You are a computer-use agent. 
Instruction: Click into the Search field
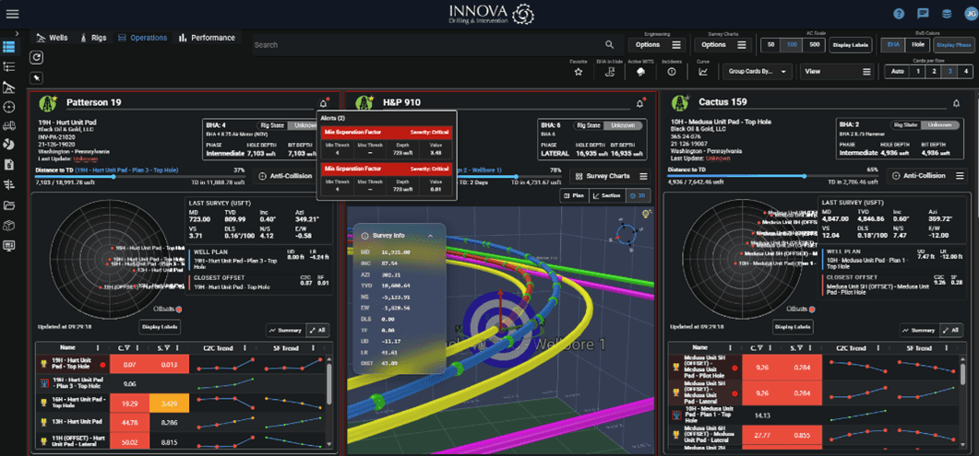pos(428,45)
